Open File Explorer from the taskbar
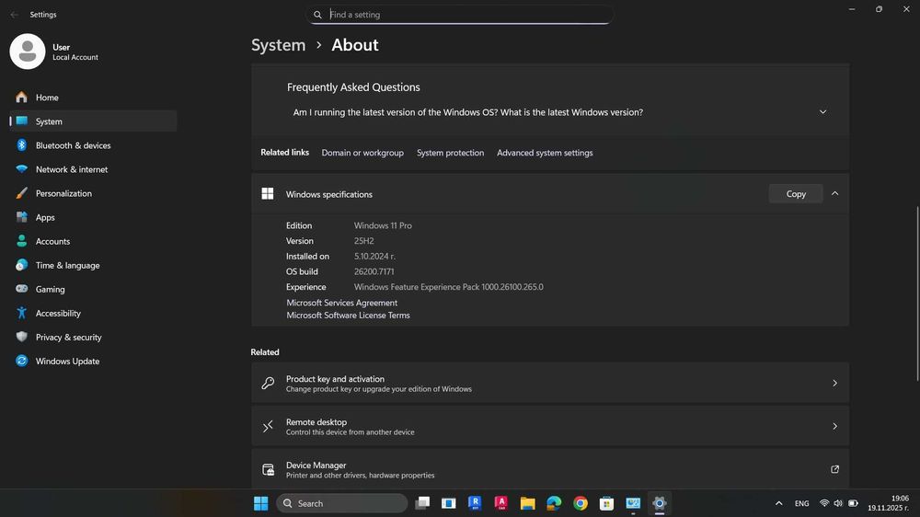This screenshot has height=517, width=920. point(527,503)
